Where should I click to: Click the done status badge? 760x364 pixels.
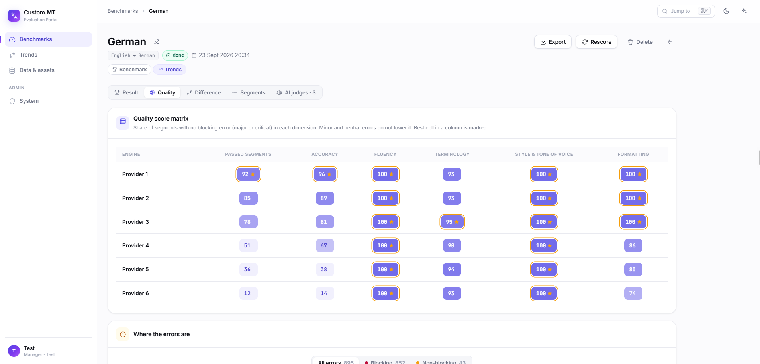point(175,55)
